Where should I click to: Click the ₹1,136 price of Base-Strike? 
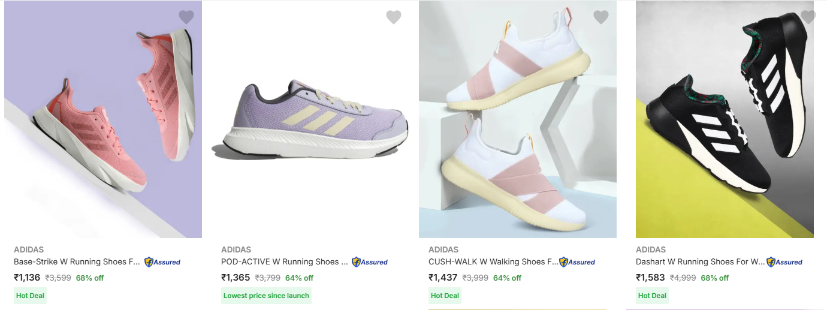(x=27, y=278)
